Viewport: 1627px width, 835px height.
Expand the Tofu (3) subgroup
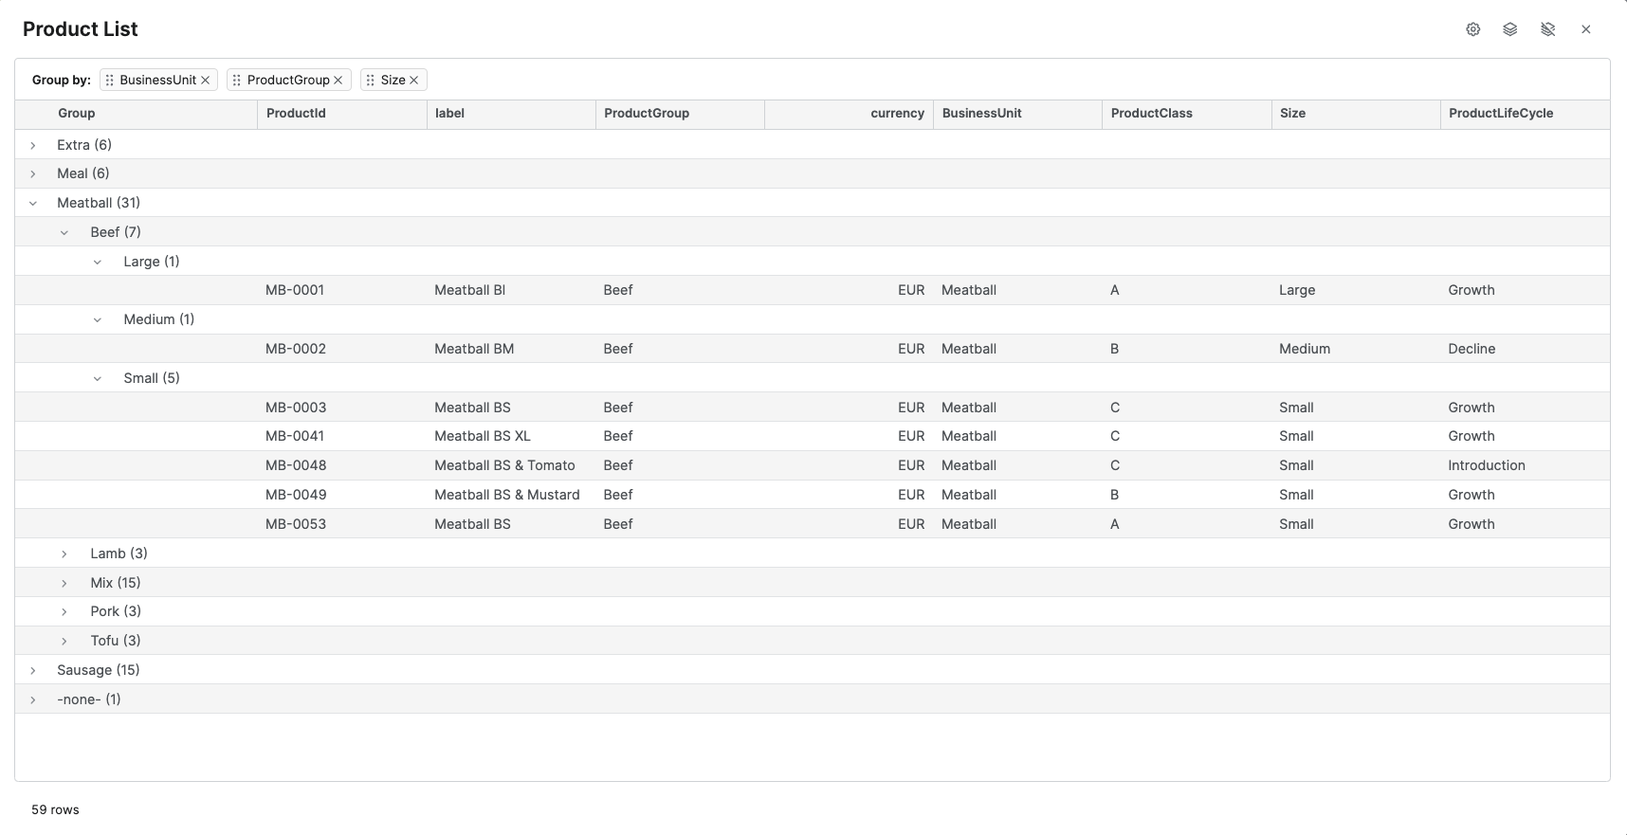[x=64, y=641]
